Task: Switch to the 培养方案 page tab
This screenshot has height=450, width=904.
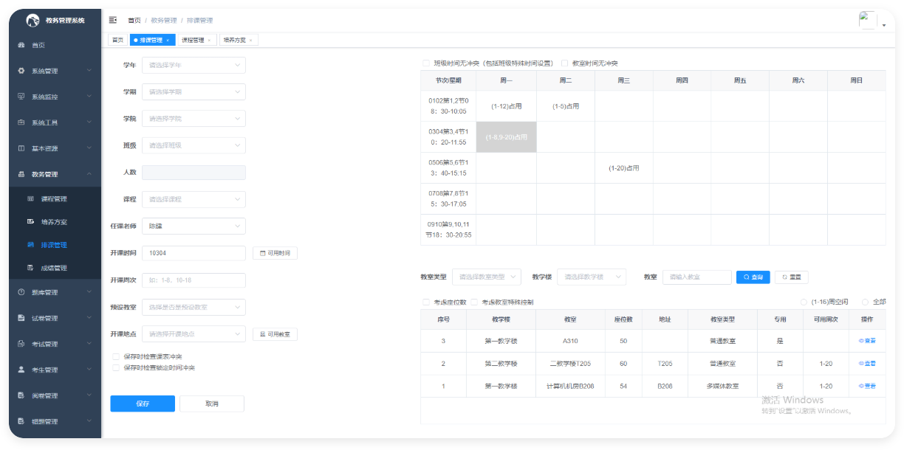Action: [x=238, y=40]
